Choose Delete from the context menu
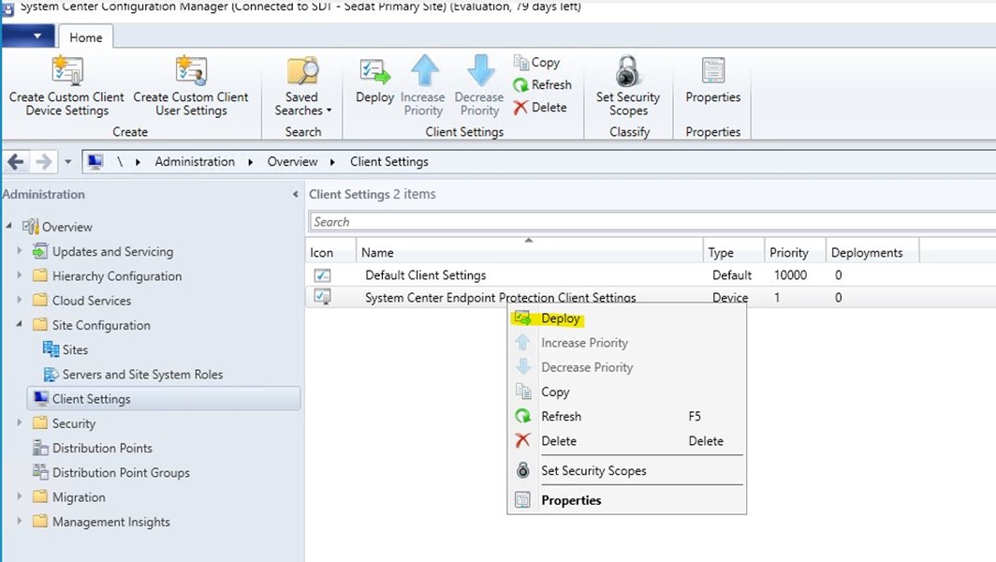The height and width of the screenshot is (562, 996). click(x=626, y=441)
